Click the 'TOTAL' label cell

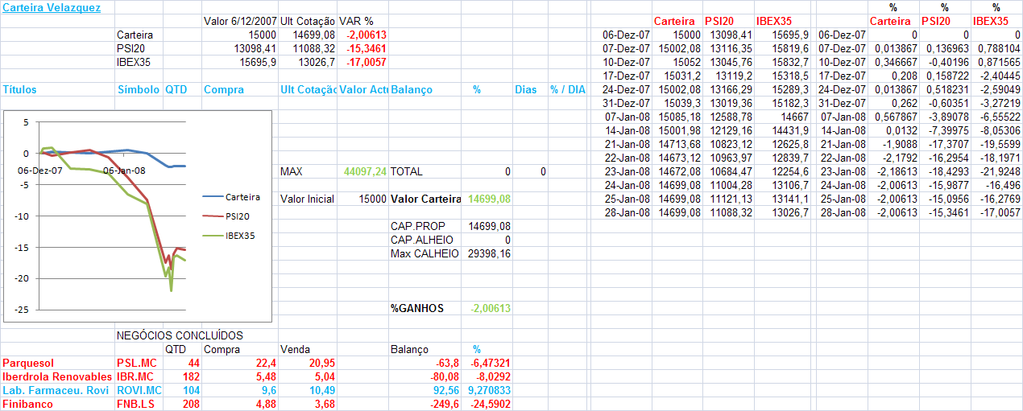tap(406, 172)
